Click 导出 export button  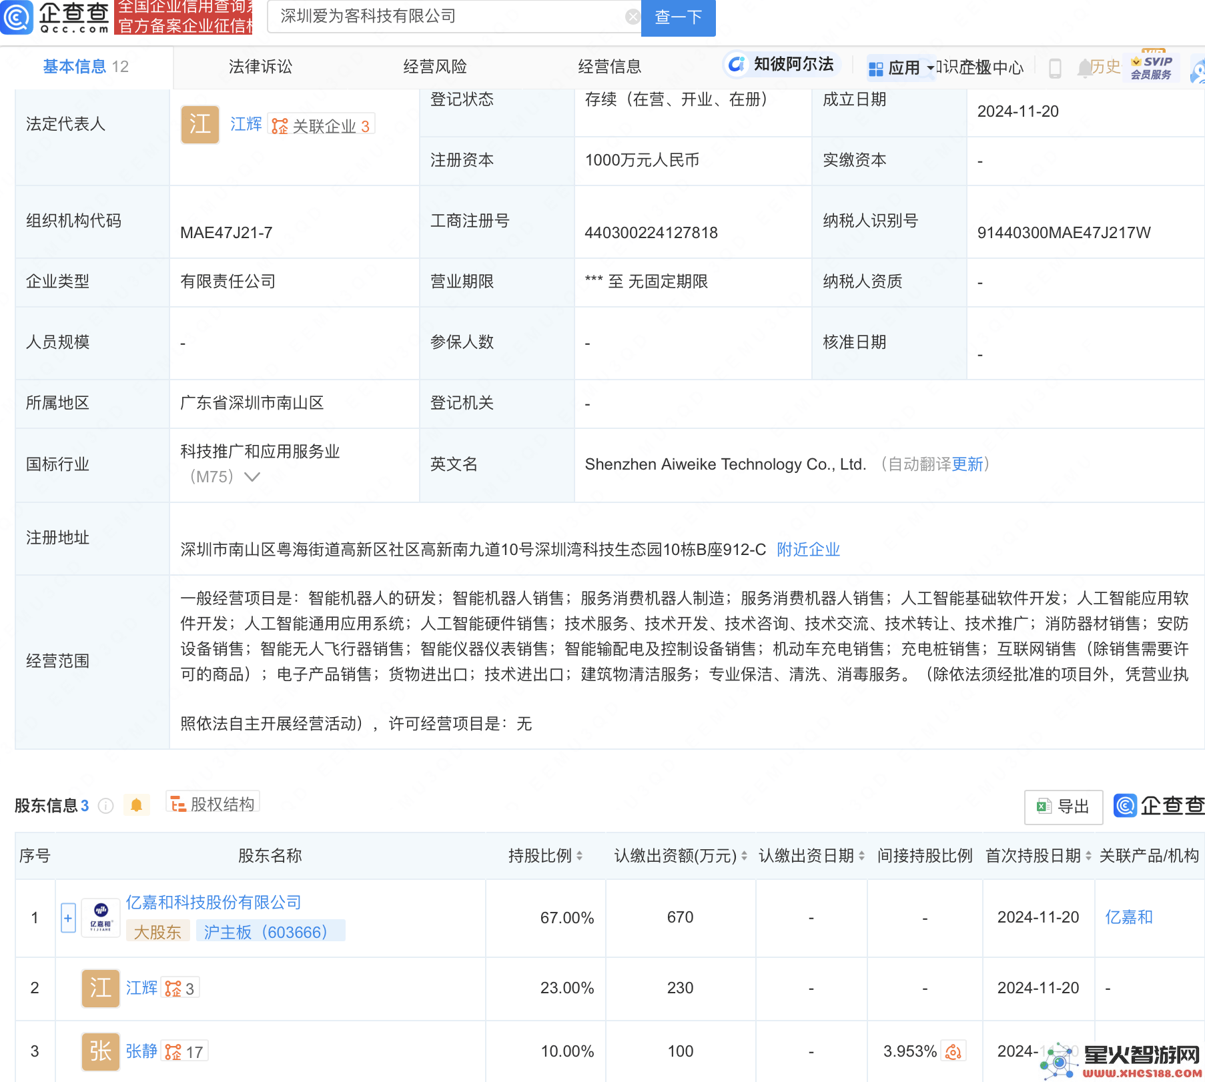pos(1064,806)
